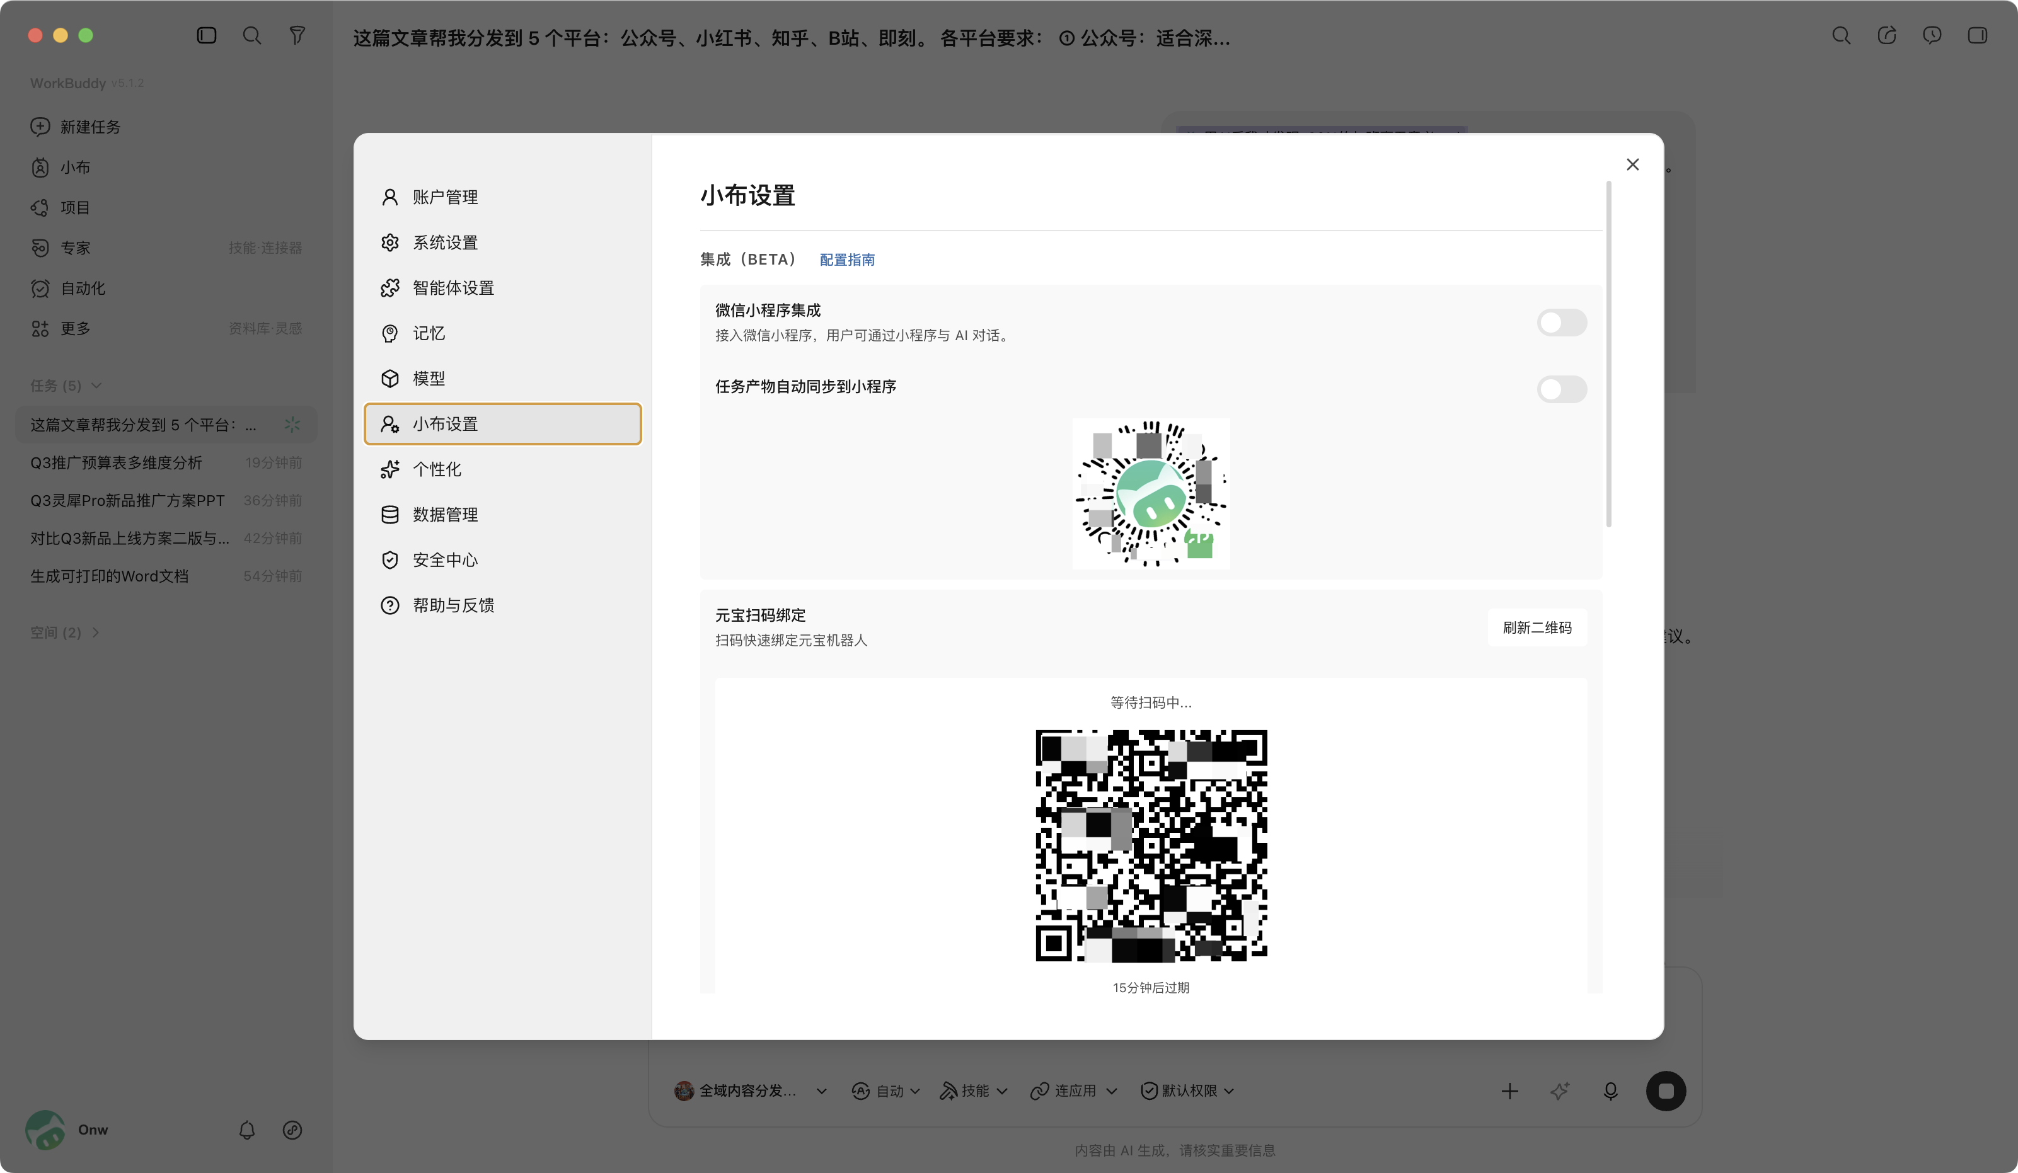Open 安全中心 settings section
This screenshot has width=2018, height=1173.
(503, 559)
